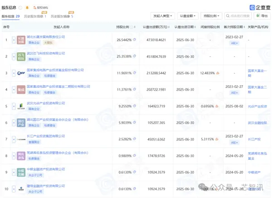Viewport: 272px width, 198px height.
Task: Open the 认缴金额 dropdown filter
Action: (x=188, y=16)
